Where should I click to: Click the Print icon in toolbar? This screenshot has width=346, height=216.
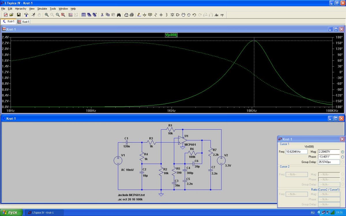coord(131,15)
